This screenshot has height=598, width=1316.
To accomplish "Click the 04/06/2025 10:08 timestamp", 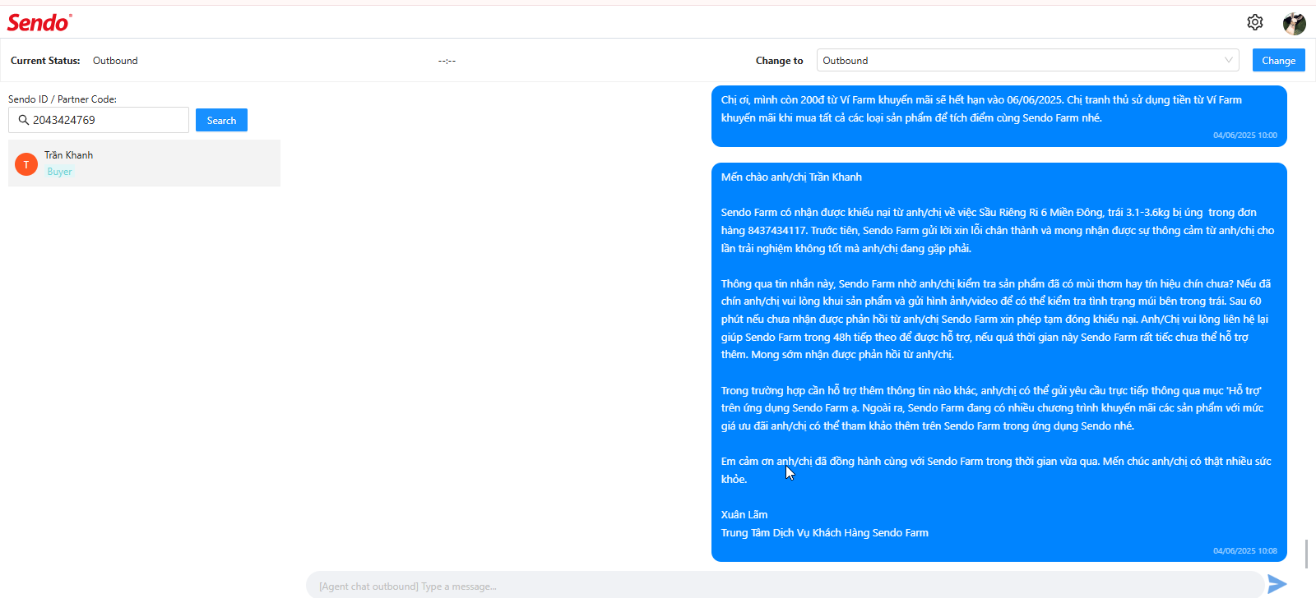I will 1245,551.
